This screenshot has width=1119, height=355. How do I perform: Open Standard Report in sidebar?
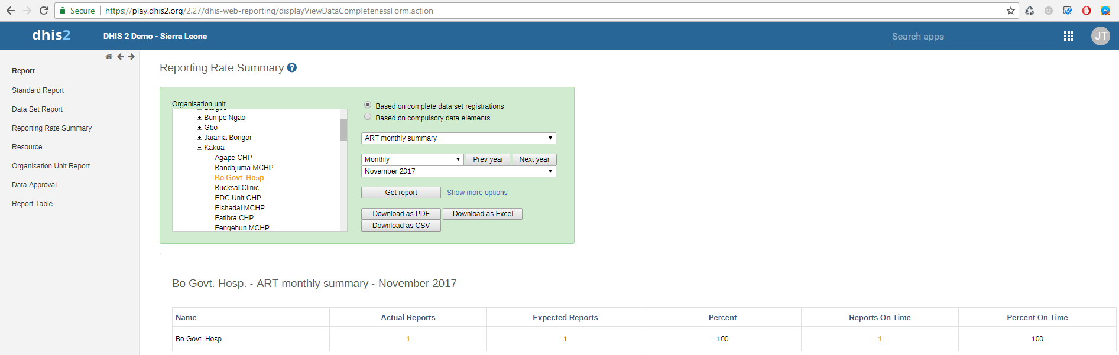38,90
